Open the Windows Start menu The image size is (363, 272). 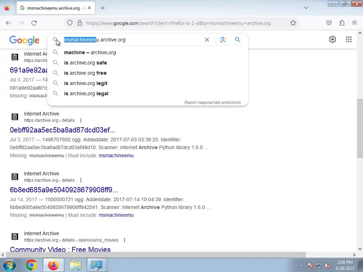click(10, 265)
